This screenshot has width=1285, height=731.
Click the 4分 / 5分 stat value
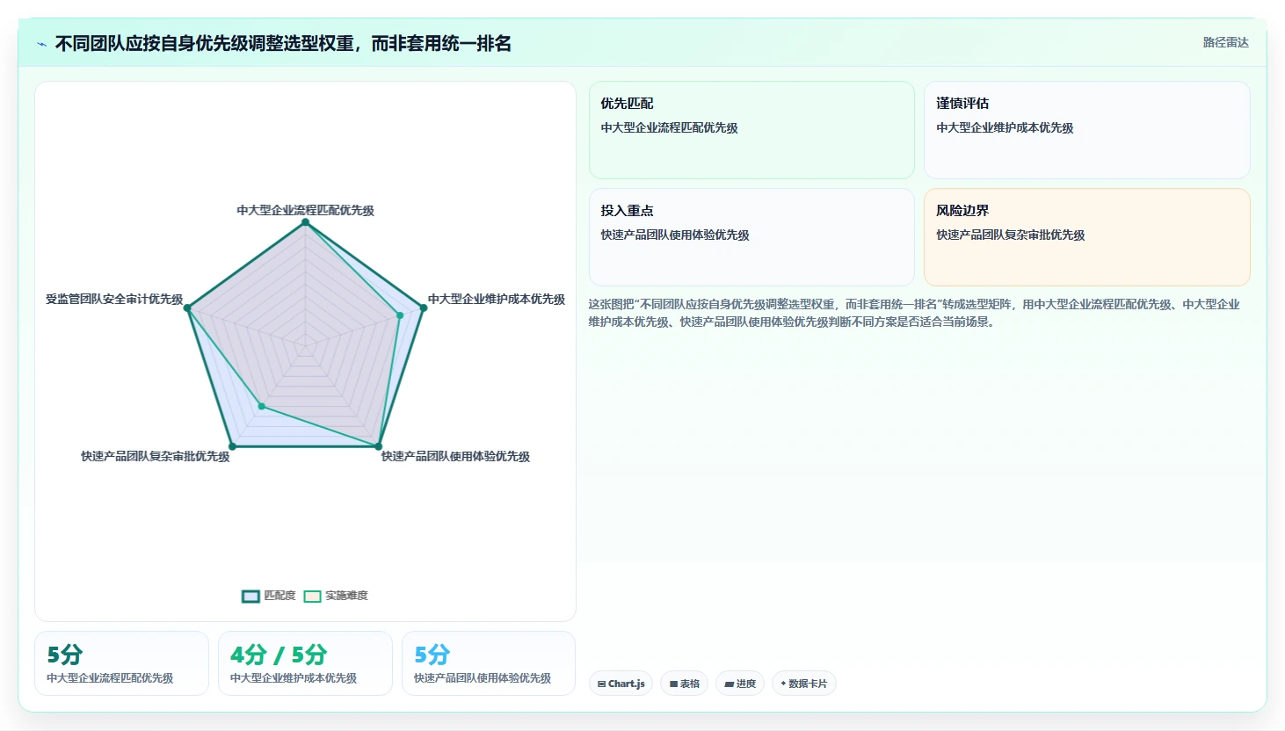pos(279,655)
